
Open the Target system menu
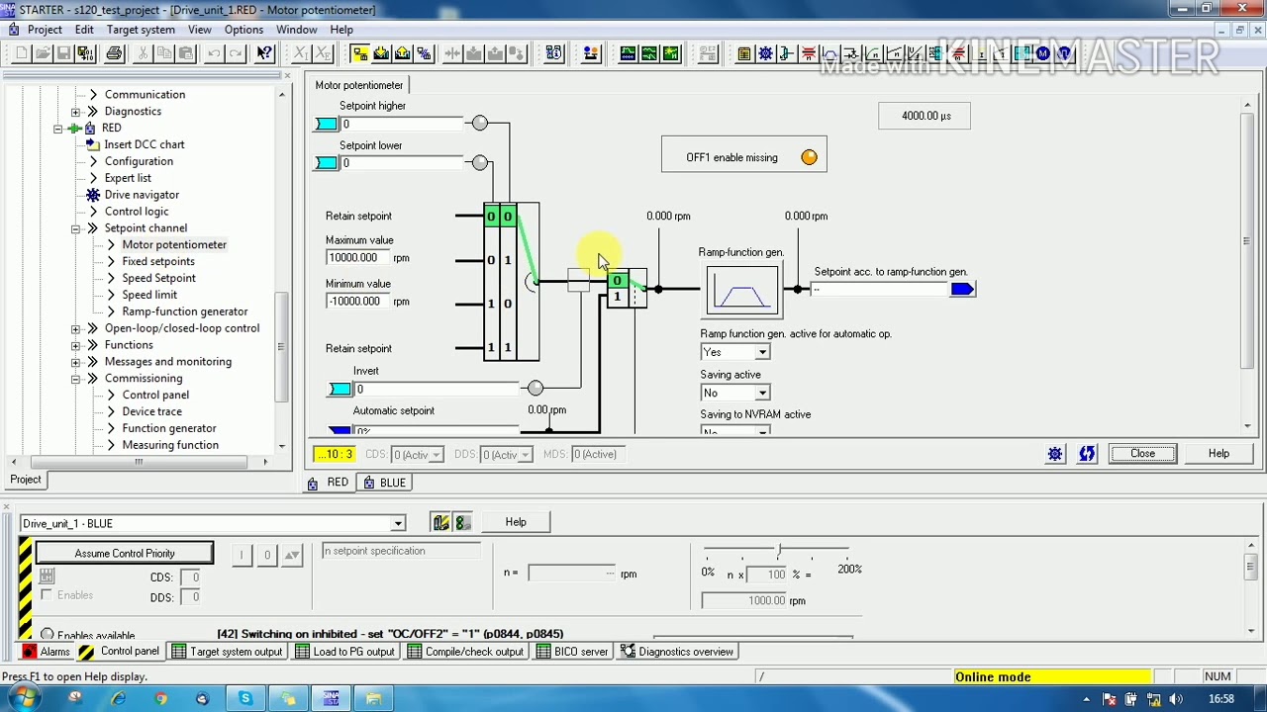141,30
